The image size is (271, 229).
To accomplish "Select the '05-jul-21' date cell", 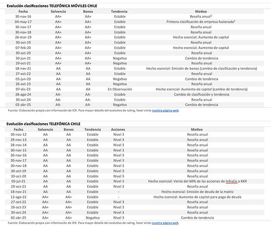I will [19, 181].
